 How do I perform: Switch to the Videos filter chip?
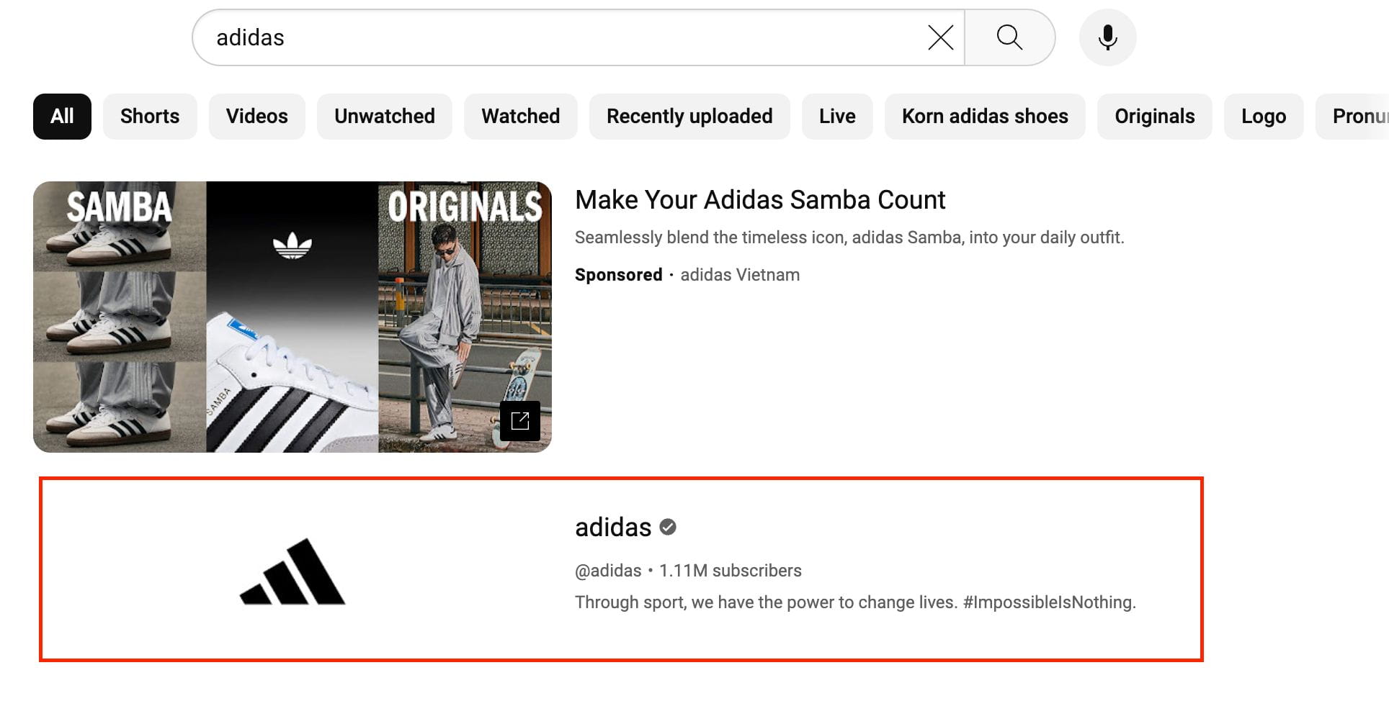click(x=257, y=117)
